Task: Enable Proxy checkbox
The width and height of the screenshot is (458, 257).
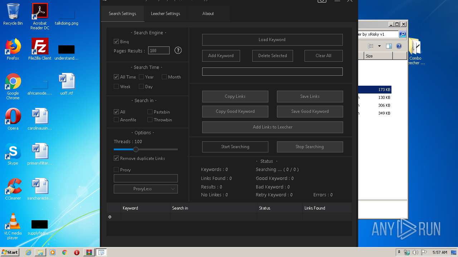Action: (x=116, y=170)
